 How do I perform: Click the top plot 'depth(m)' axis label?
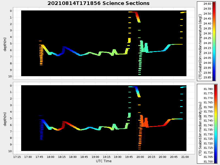tap(5, 44)
